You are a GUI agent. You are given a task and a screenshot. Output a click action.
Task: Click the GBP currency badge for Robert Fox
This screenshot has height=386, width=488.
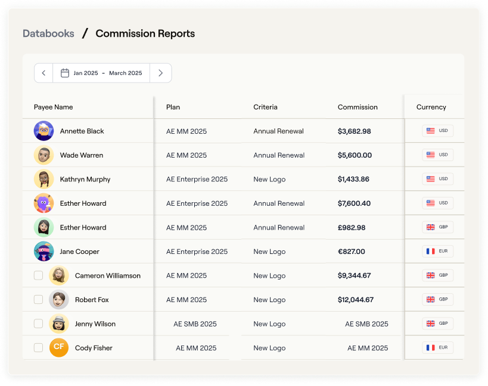click(437, 299)
